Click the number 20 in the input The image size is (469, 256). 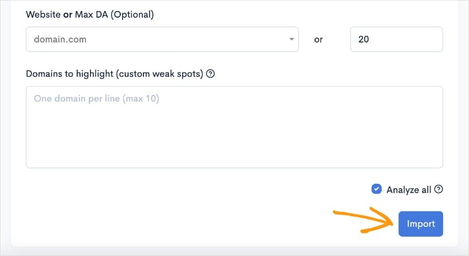pos(364,40)
